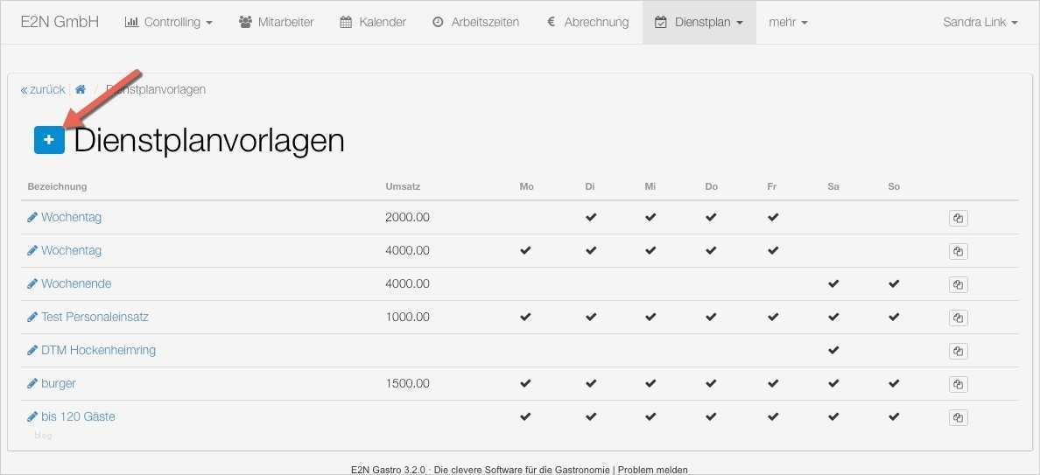Expand the Dienstplan dropdown
This screenshot has height=475, width=1040.
(699, 22)
